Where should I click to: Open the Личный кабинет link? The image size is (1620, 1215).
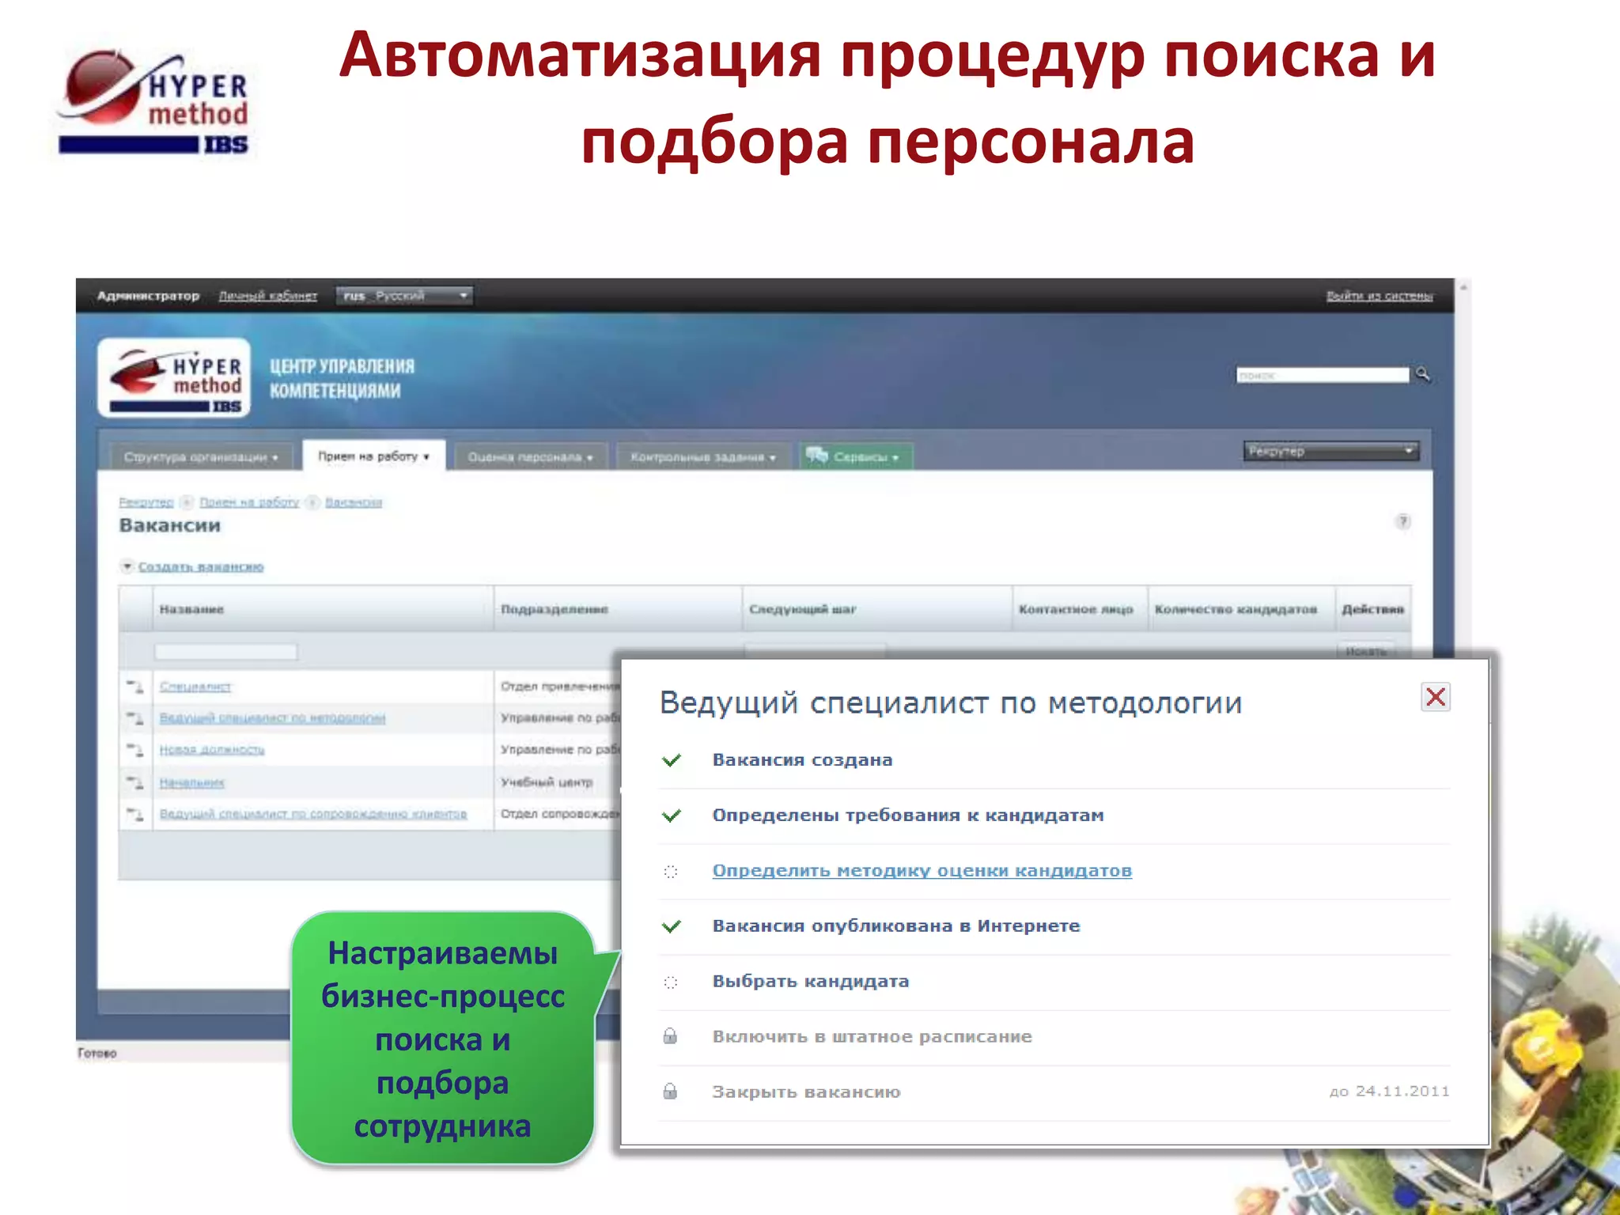pyautogui.click(x=267, y=296)
